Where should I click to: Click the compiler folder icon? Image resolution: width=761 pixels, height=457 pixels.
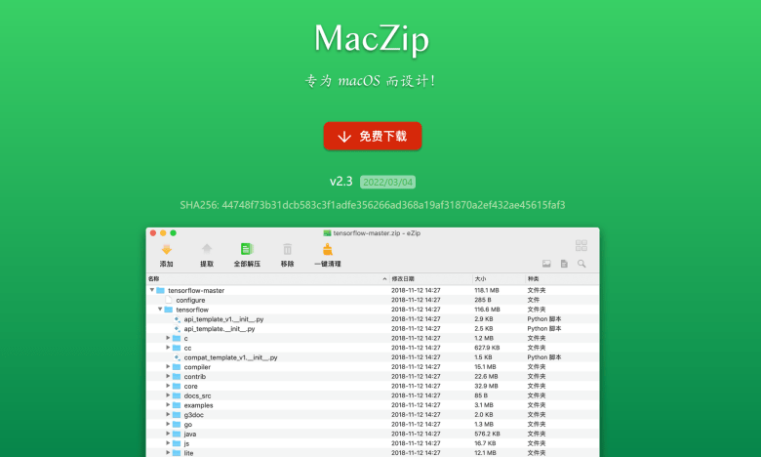pos(177,367)
